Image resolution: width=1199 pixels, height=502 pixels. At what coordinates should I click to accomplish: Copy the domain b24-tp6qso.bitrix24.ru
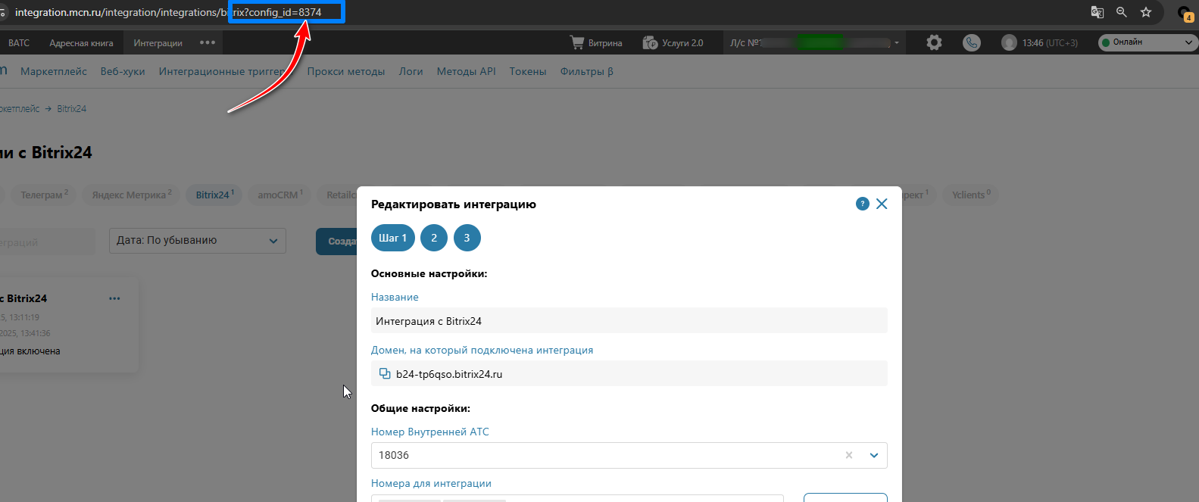coord(385,373)
